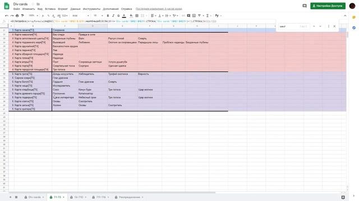359x201 pixels.
Task: Open T1-T5 sheet tab dropdown arrow
Action: pyautogui.click(x=63, y=197)
